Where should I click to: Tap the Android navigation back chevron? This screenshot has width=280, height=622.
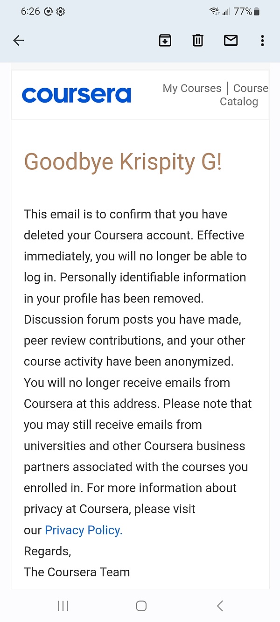tap(220, 606)
